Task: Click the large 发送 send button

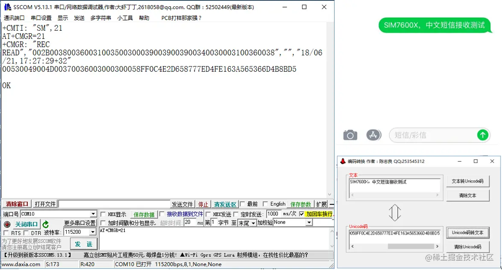Action: coord(84,244)
